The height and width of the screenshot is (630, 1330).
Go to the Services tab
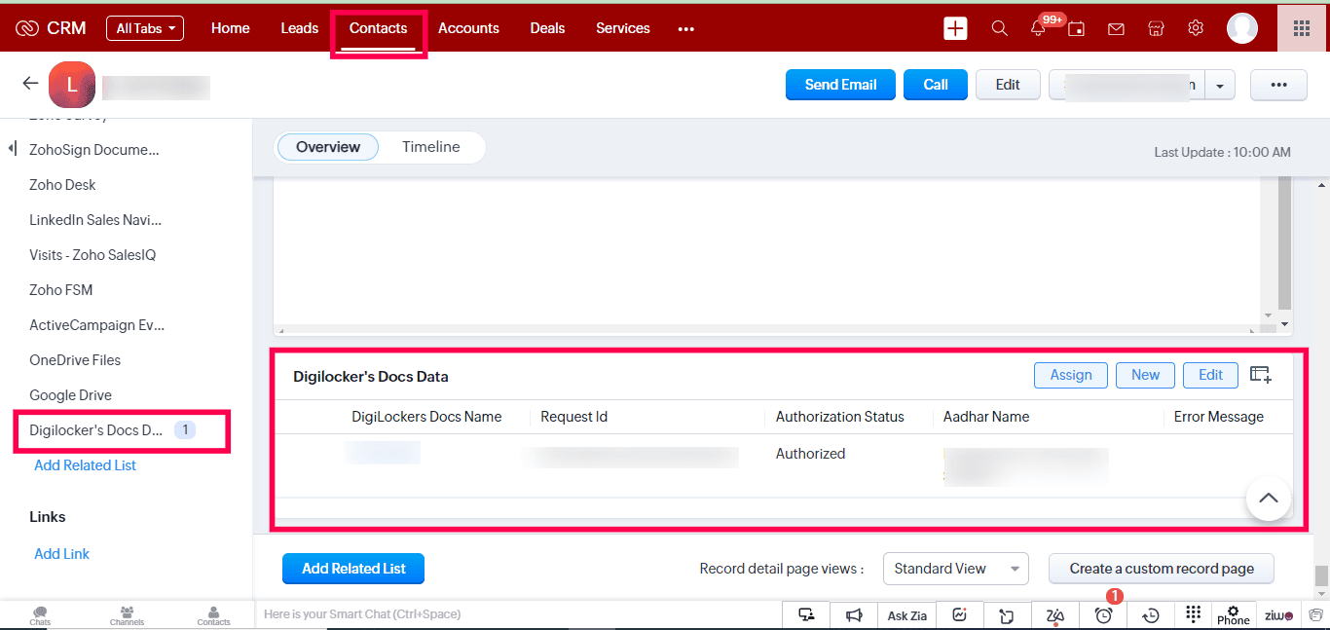coord(623,28)
